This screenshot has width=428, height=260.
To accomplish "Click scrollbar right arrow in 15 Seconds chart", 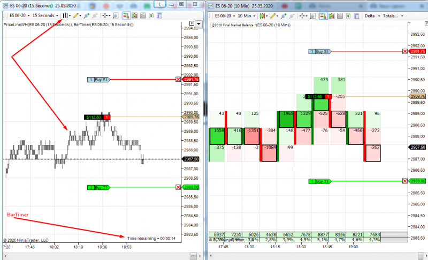I will pyautogui.click(x=200, y=256).
